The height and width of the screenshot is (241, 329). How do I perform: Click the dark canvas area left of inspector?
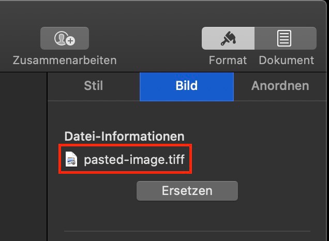click(x=23, y=155)
